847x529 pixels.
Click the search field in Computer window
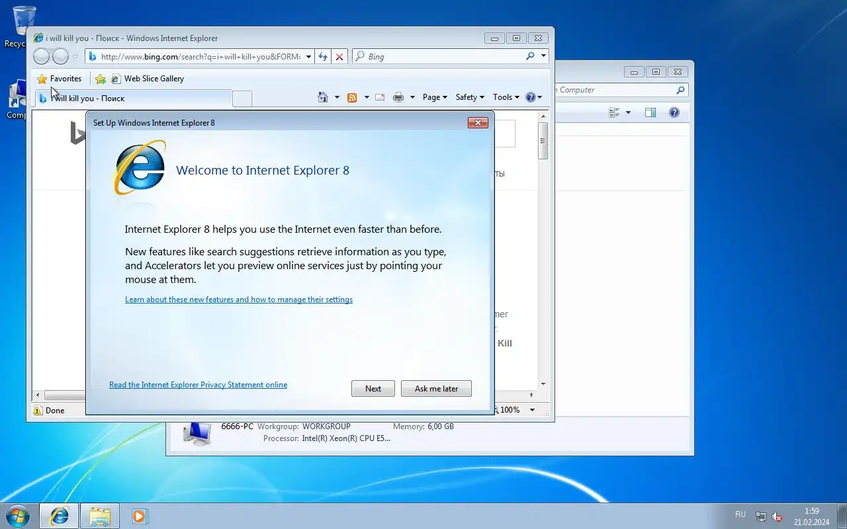point(615,90)
